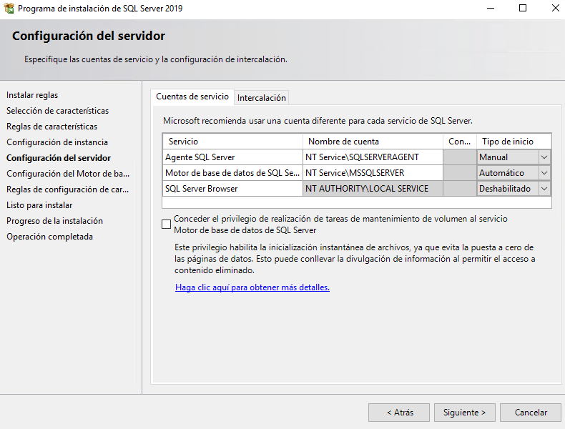
Task: Click the Nombre de cuenta column header
Action: [x=372, y=142]
